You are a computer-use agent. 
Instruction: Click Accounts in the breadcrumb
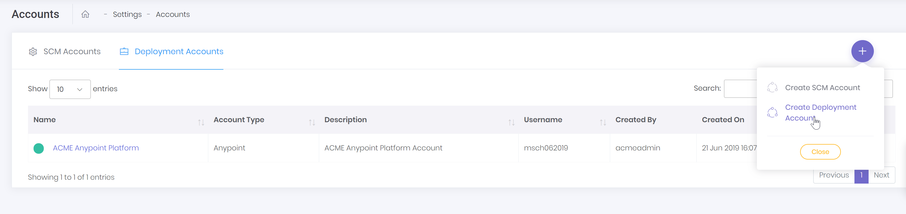[x=173, y=14]
